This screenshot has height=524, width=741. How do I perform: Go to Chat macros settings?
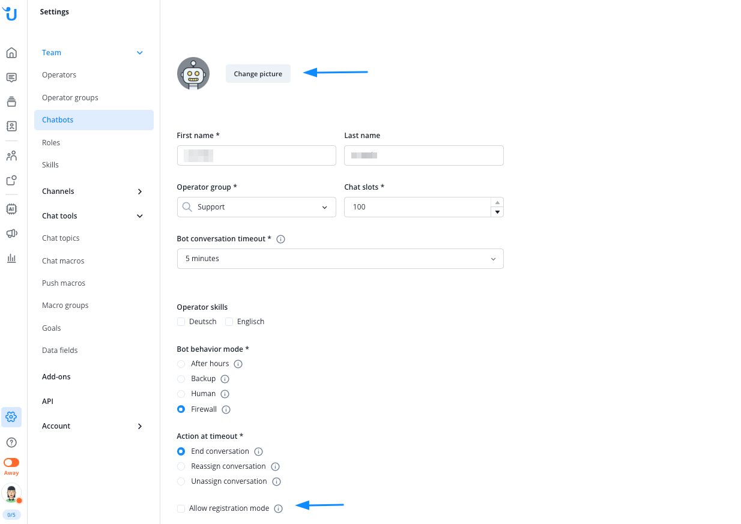tap(63, 261)
